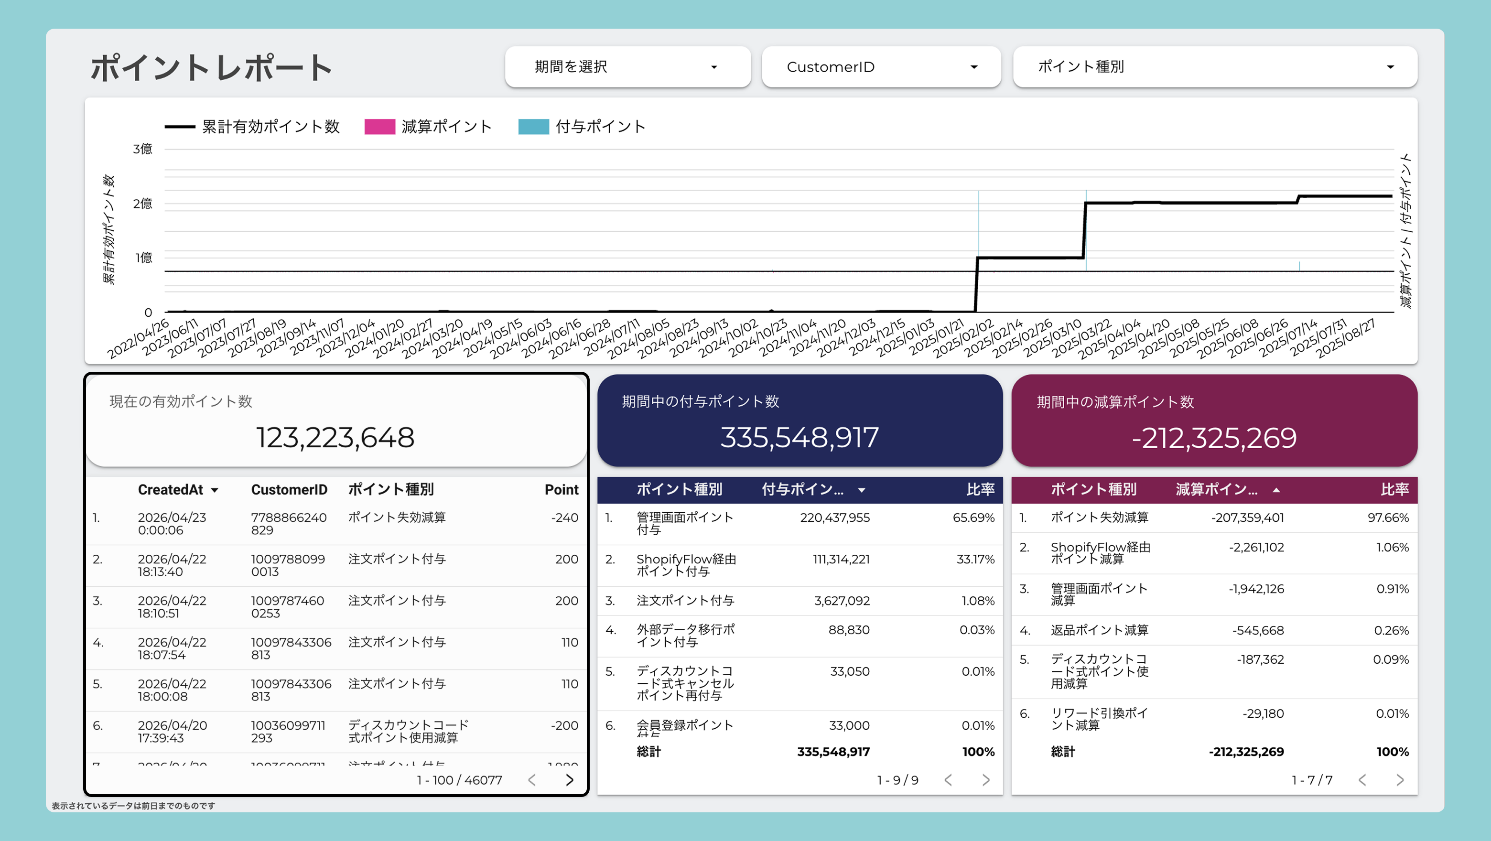Sort descending arrow beside CreatedAt column
1491x841 pixels.
point(215,490)
